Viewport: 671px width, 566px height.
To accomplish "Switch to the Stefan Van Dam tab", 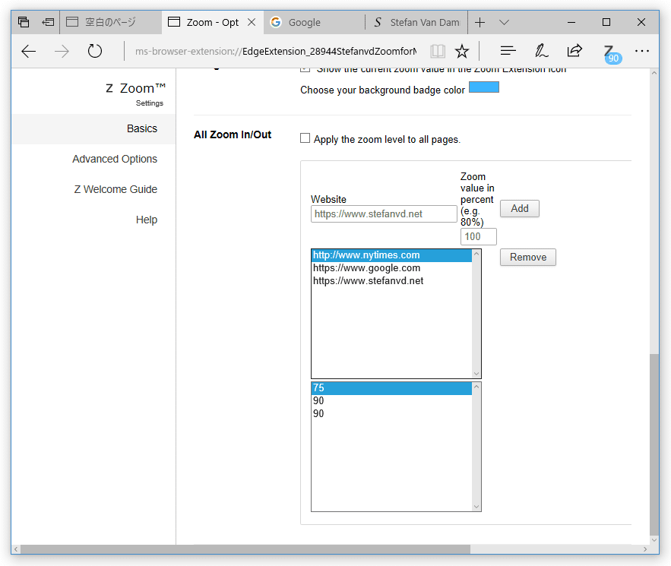I will click(x=416, y=22).
